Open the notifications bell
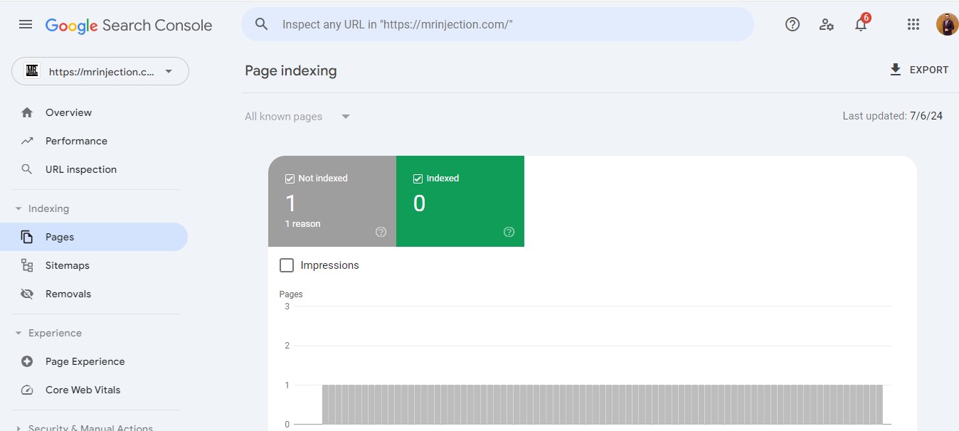Viewport: 959px width, 431px height. 861,25
